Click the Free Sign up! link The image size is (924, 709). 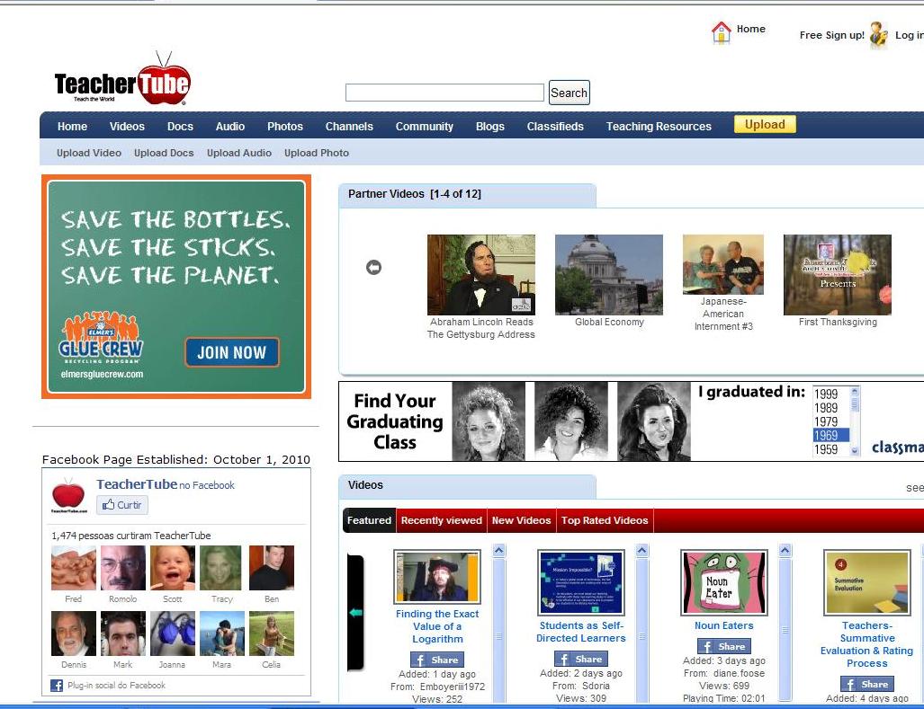[832, 35]
